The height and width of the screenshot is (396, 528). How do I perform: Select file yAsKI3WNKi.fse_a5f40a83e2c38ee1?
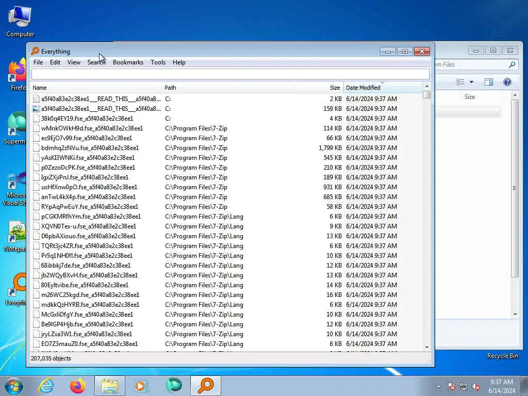click(88, 158)
